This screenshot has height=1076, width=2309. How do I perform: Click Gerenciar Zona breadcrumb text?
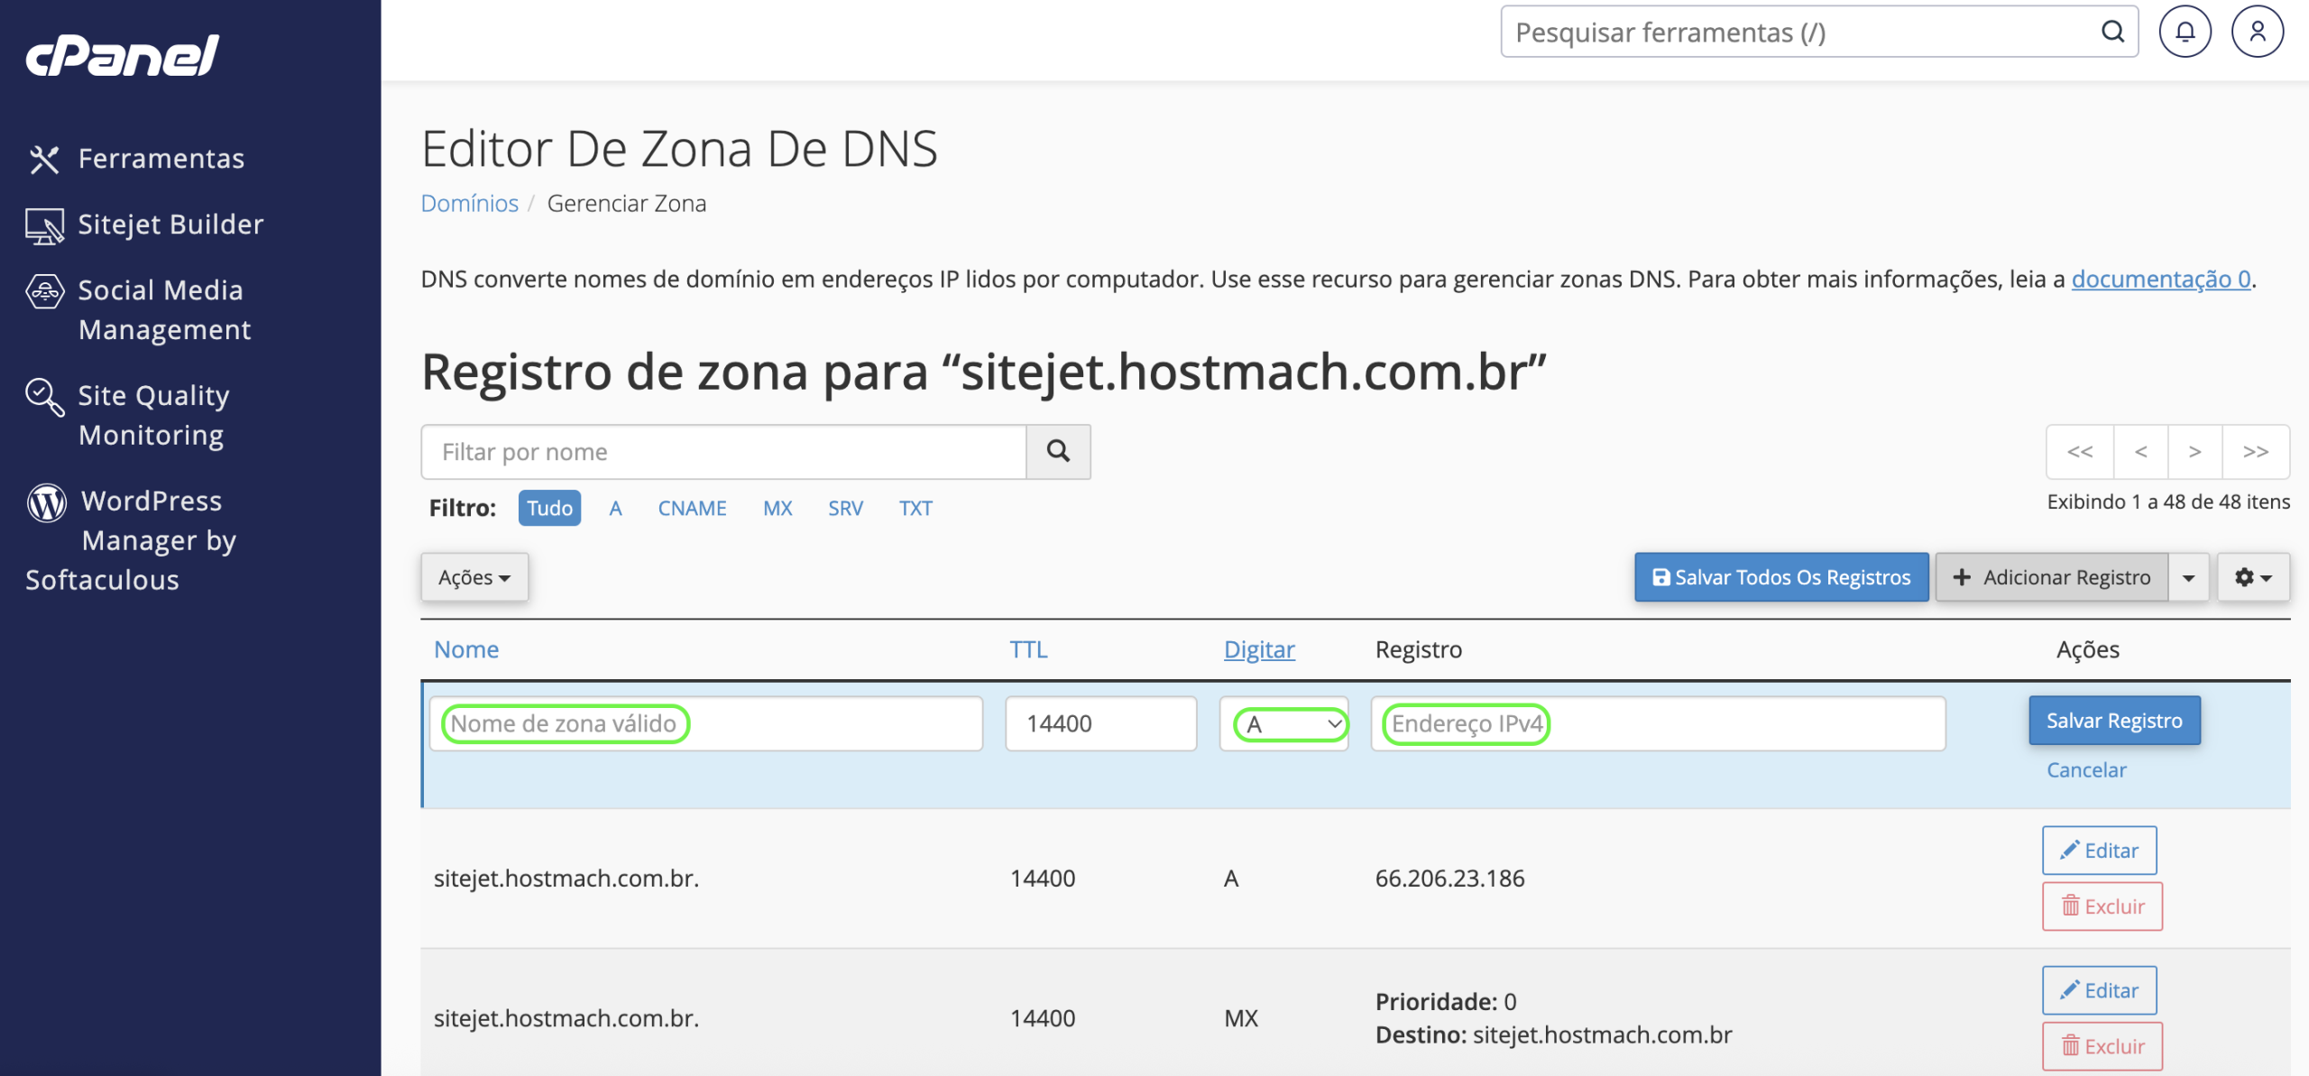pos(627,203)
